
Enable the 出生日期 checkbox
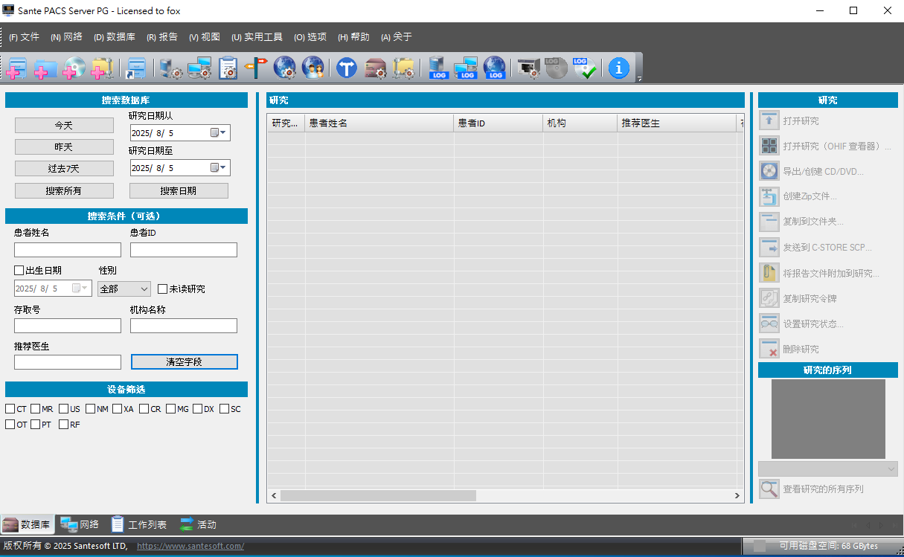pyautogui.click(x=19, y=270)
